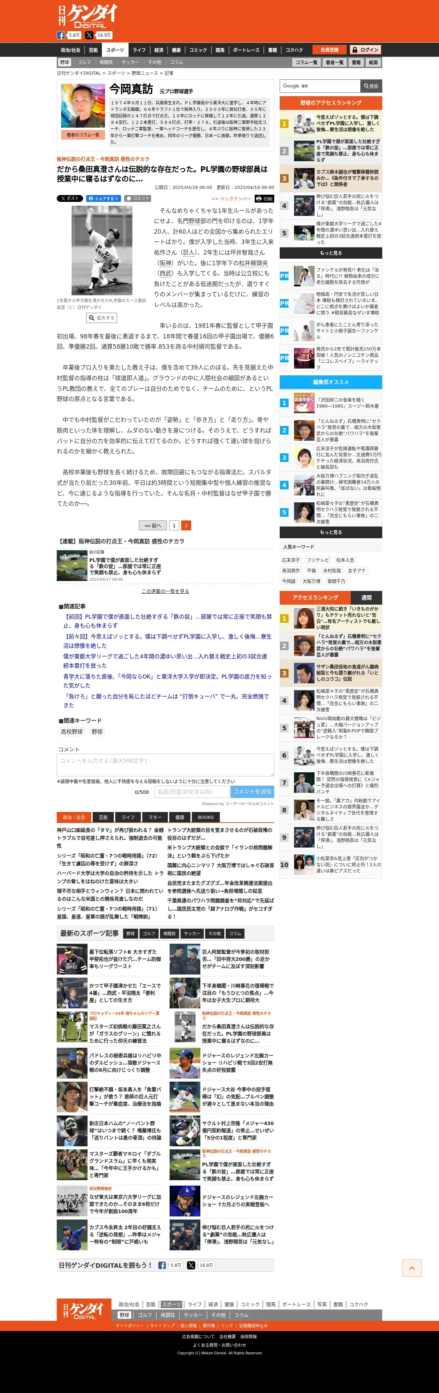Switch to the 芸能 tab in the news list
The image size is (439, 1393).
pos(103,817)
